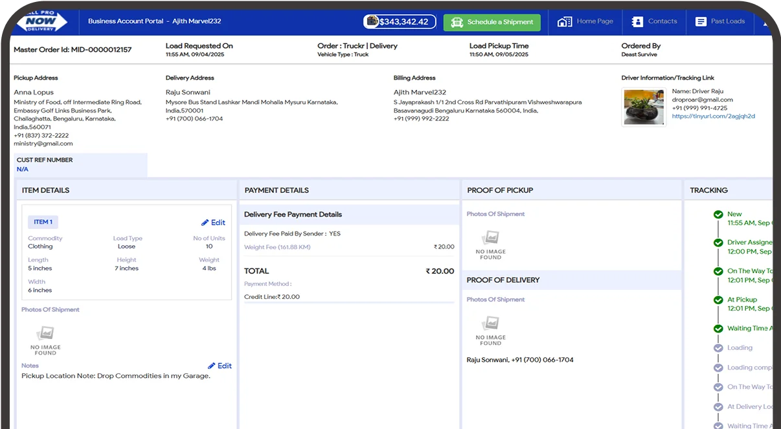Open the Contacts menu item

coord(662,21)
